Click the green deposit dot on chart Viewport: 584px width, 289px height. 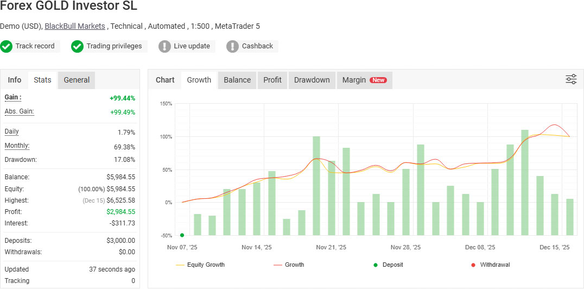182,235
